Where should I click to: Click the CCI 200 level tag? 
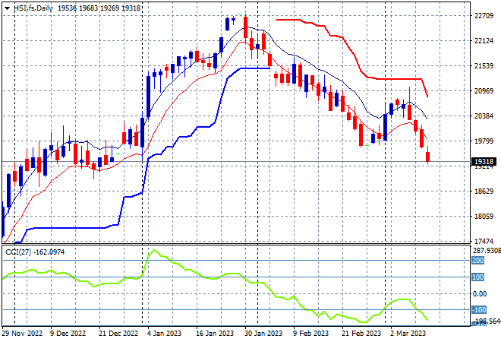click(x=478, y=261)
